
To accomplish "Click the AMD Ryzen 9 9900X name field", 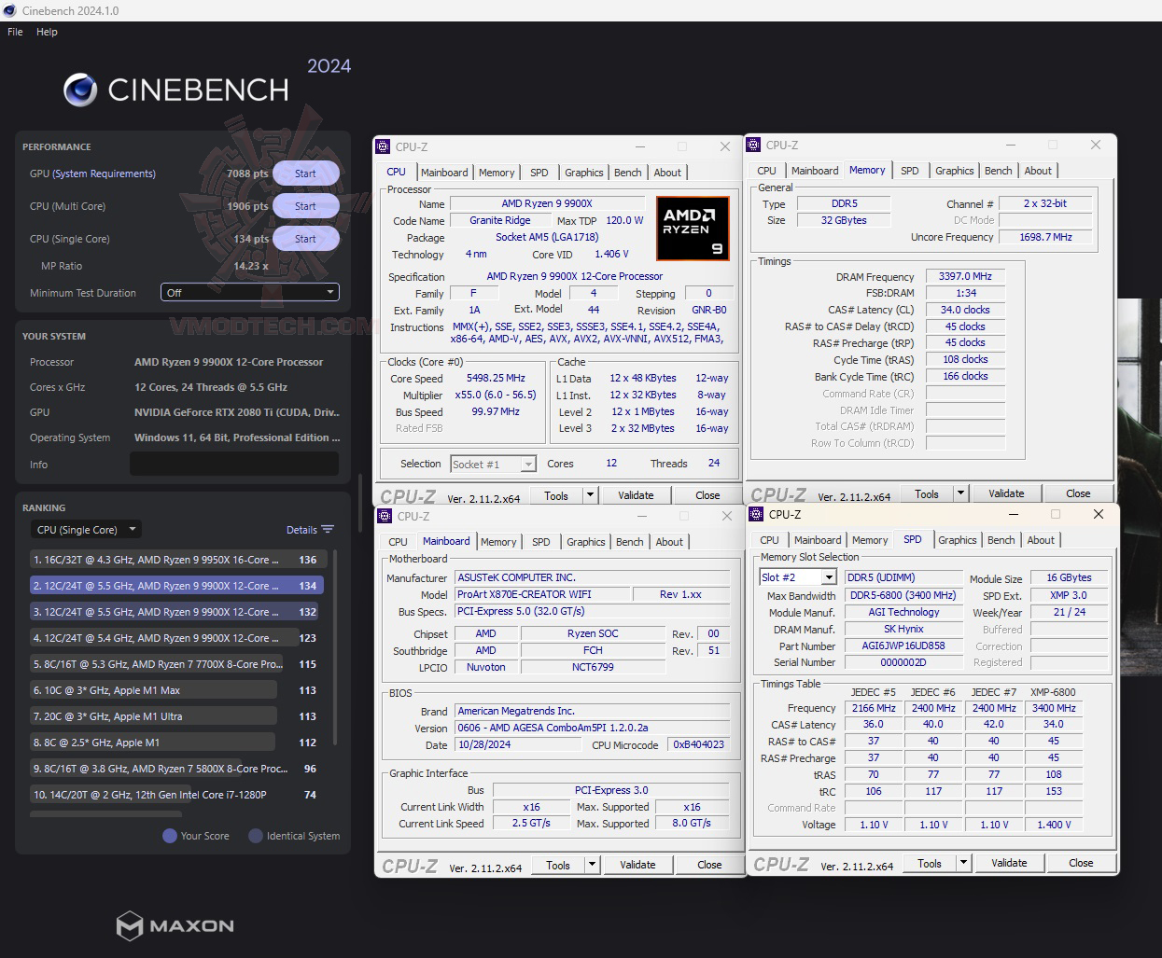I will coord(547,203).
